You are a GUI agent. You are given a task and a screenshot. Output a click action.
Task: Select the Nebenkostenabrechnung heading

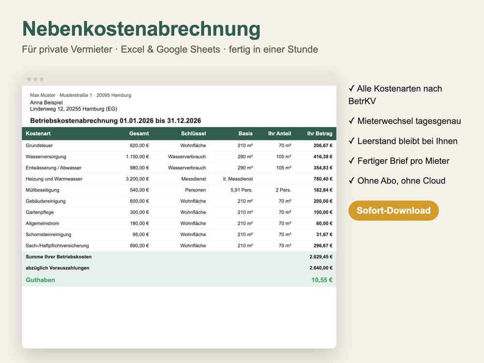141,29
